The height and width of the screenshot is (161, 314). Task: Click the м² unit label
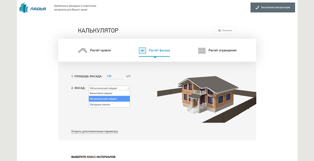128,76
